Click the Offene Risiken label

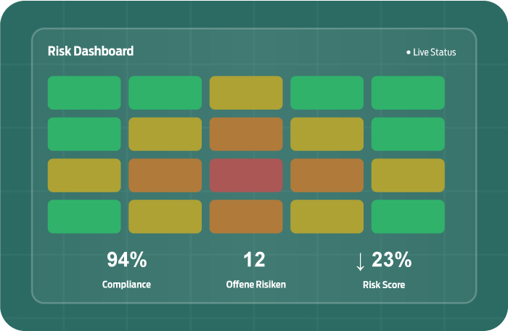pos(255,285)
